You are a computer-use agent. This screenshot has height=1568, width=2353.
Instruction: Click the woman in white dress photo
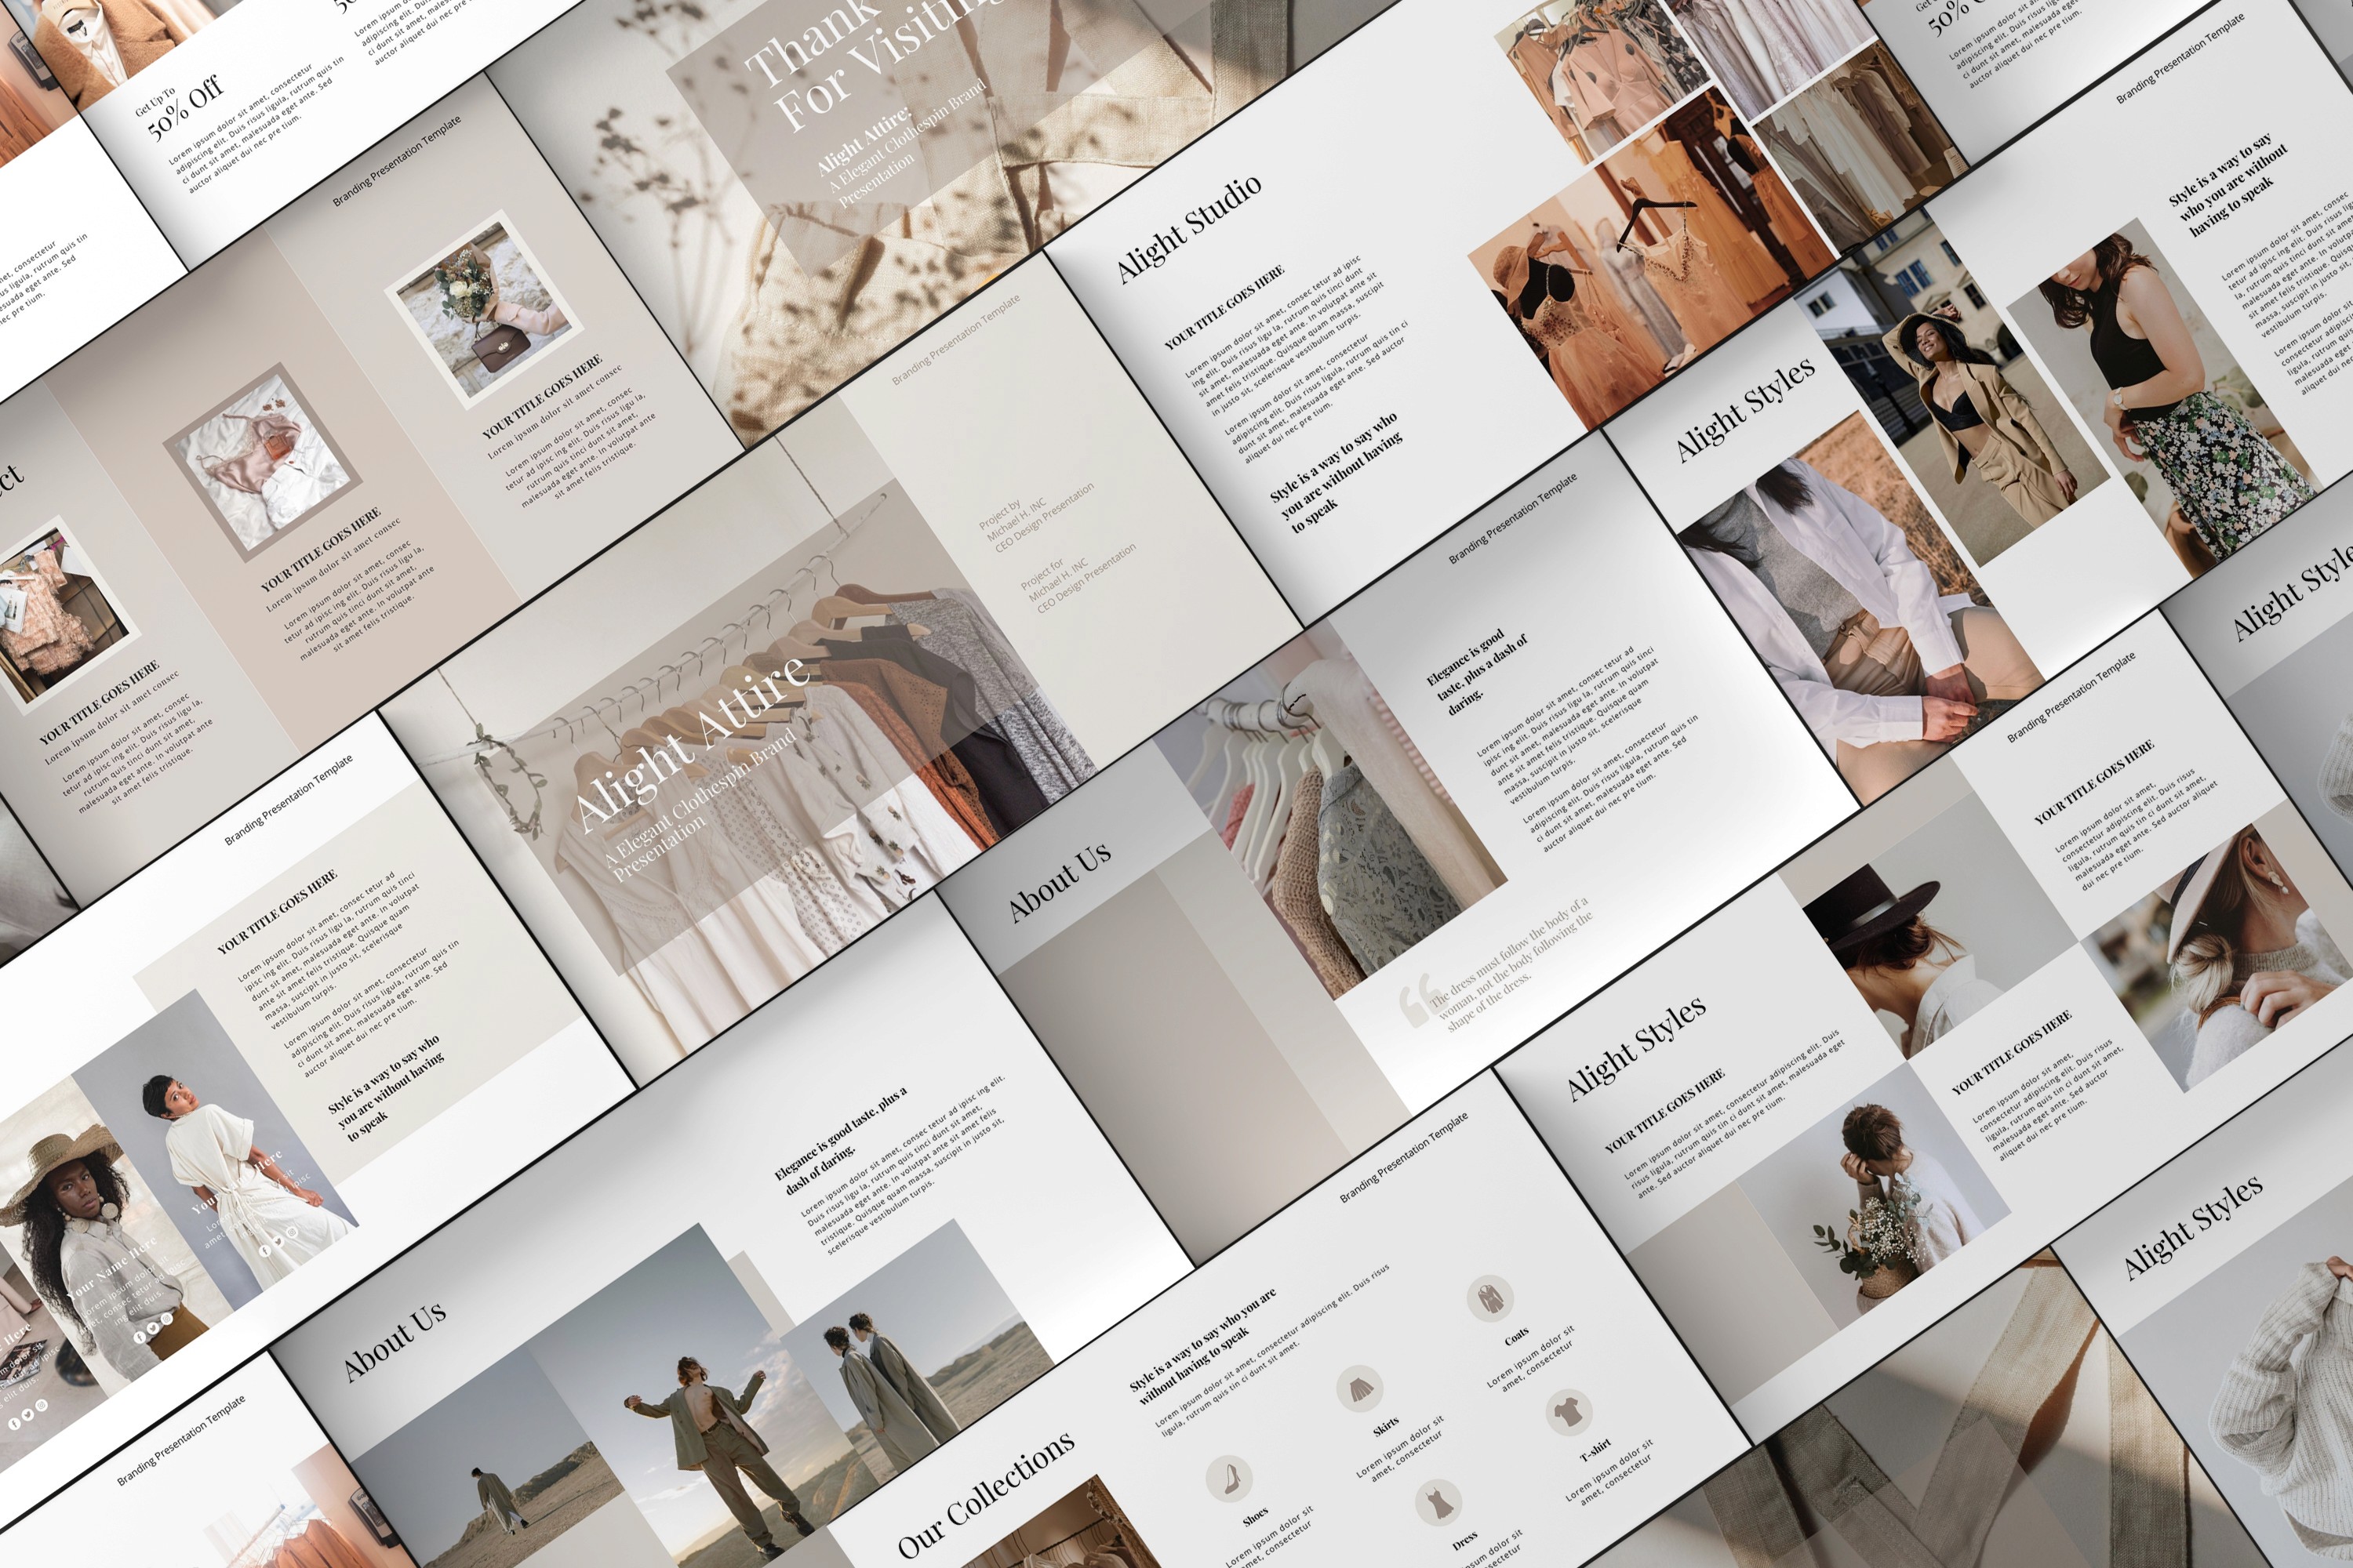(x=215, y=1150)
